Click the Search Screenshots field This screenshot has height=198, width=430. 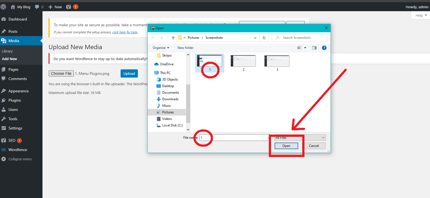point(300,38)
